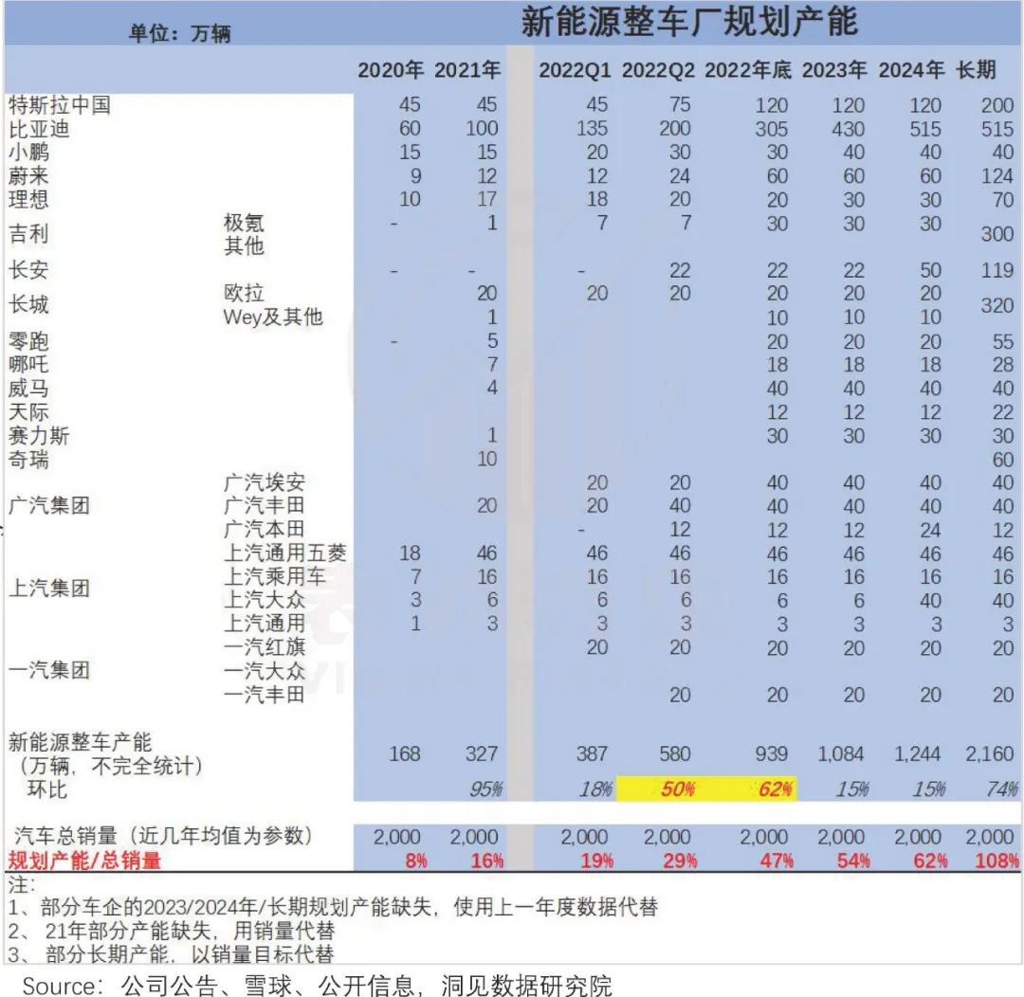This screenshot has width=1024, height=997.
Task: Click the 环比 row label
Action: point(47,789)
